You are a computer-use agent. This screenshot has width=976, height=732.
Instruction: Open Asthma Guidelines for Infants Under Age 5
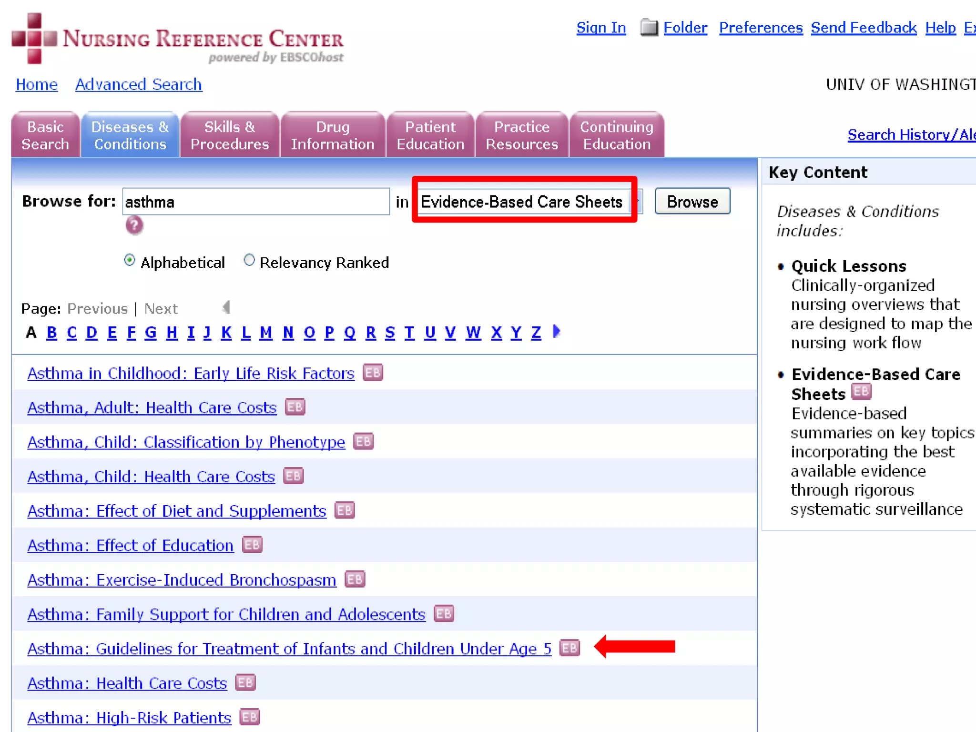(x=289, y=649)
